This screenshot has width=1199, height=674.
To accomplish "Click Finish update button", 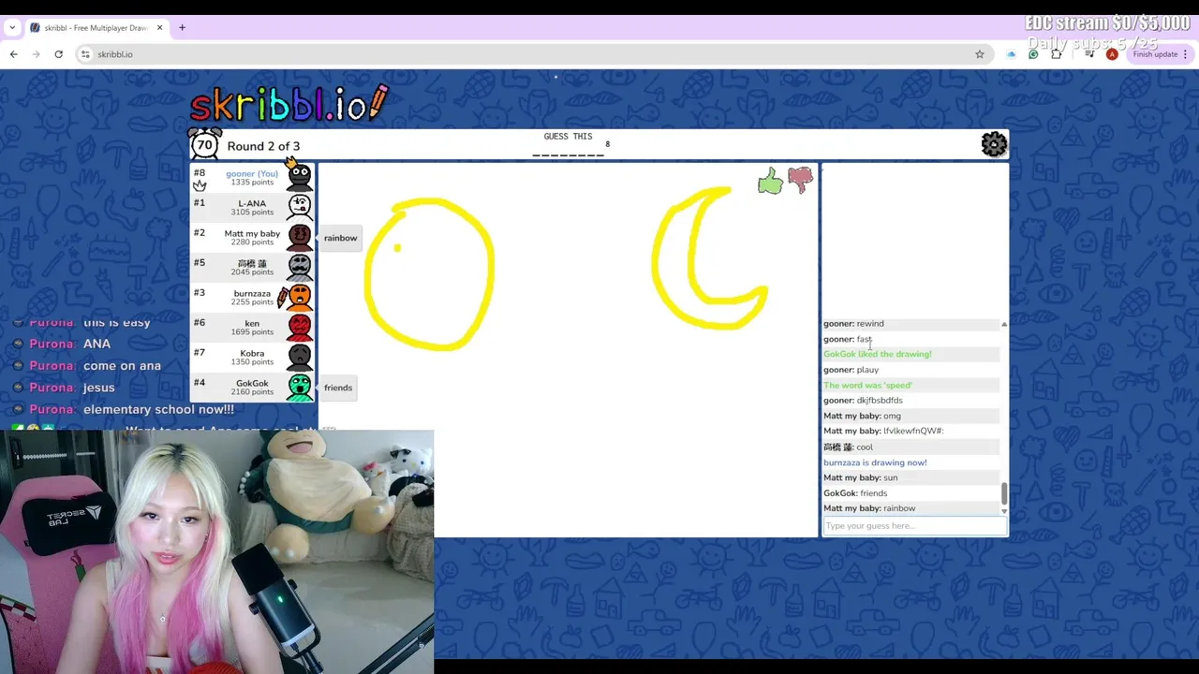I will (x=1155, y=54).
